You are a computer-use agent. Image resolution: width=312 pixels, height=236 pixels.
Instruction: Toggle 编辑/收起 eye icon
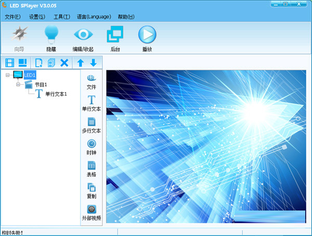click(83, 35)
